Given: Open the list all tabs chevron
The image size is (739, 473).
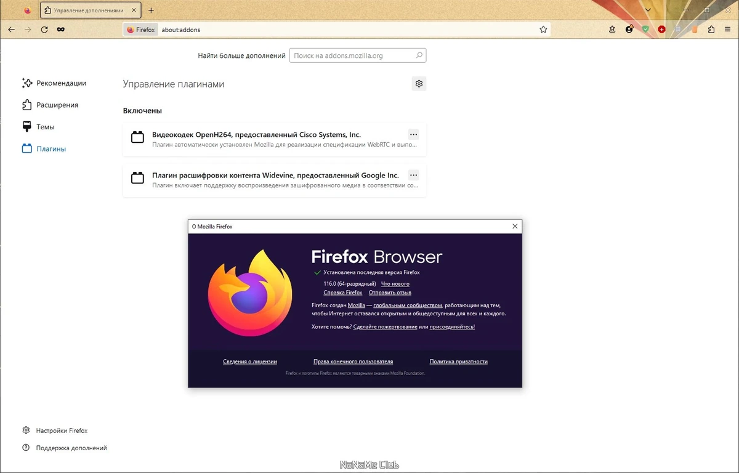Looking at the screenshot, I should pos(648,10).
